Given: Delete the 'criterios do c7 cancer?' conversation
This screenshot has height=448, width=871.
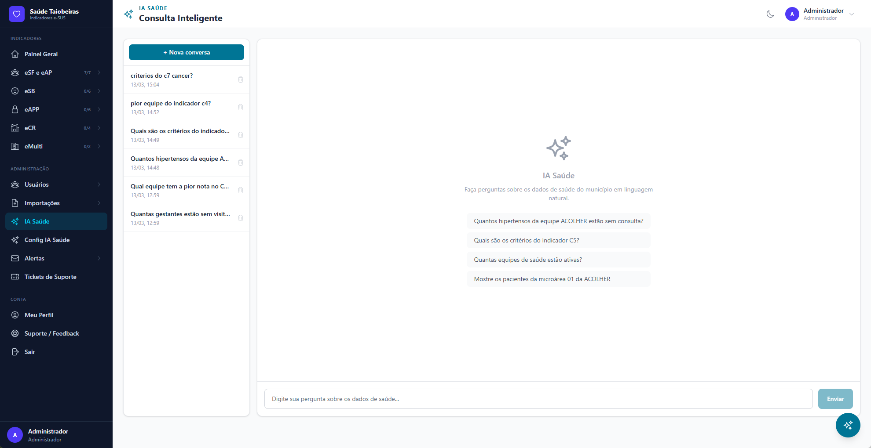Looking at the screenshot, I should coord(241,79).
